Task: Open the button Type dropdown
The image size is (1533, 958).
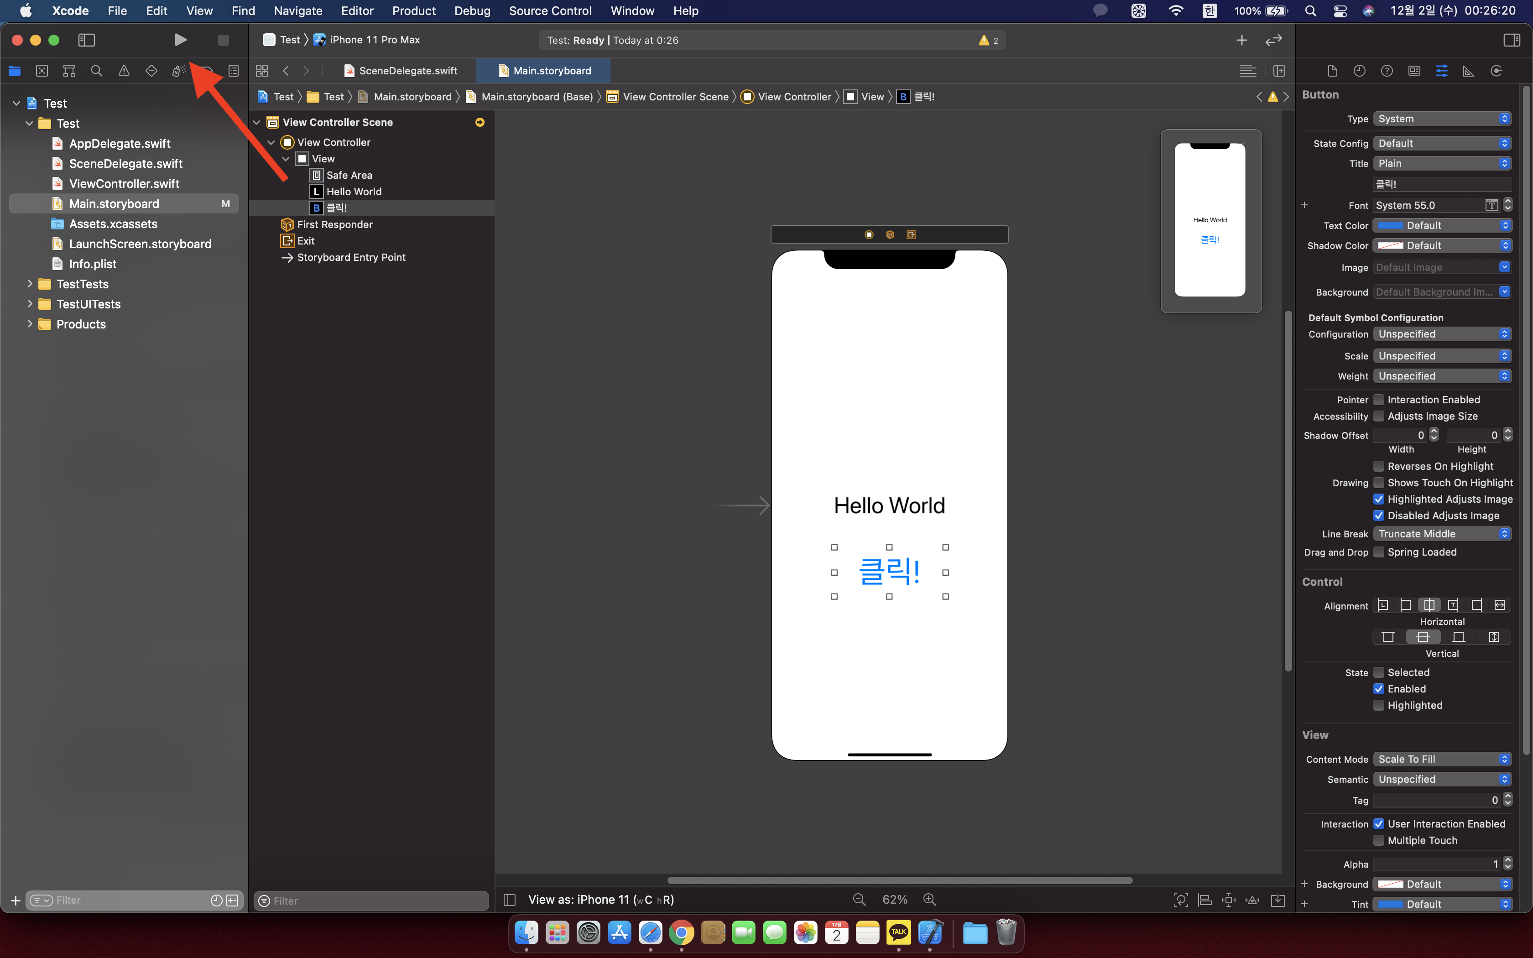Action: (1442, 119)
